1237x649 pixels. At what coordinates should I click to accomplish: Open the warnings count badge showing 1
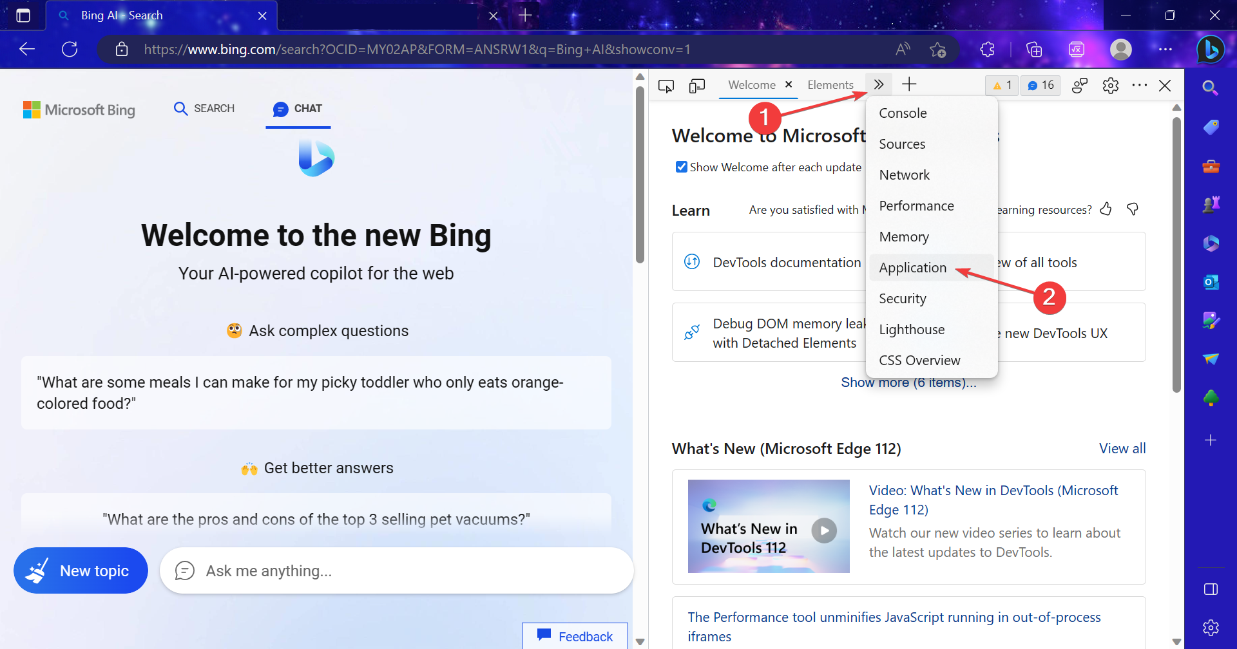click(1002, 85)
